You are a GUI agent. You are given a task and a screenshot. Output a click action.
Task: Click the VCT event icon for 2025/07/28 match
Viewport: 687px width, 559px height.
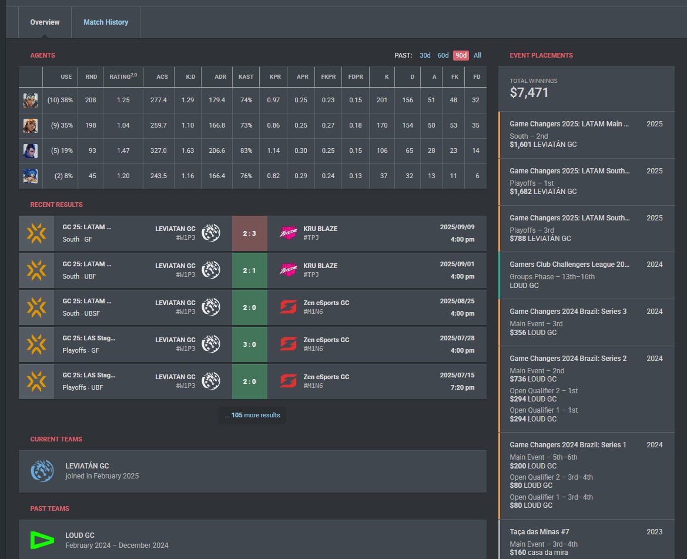tap(36, 344)
